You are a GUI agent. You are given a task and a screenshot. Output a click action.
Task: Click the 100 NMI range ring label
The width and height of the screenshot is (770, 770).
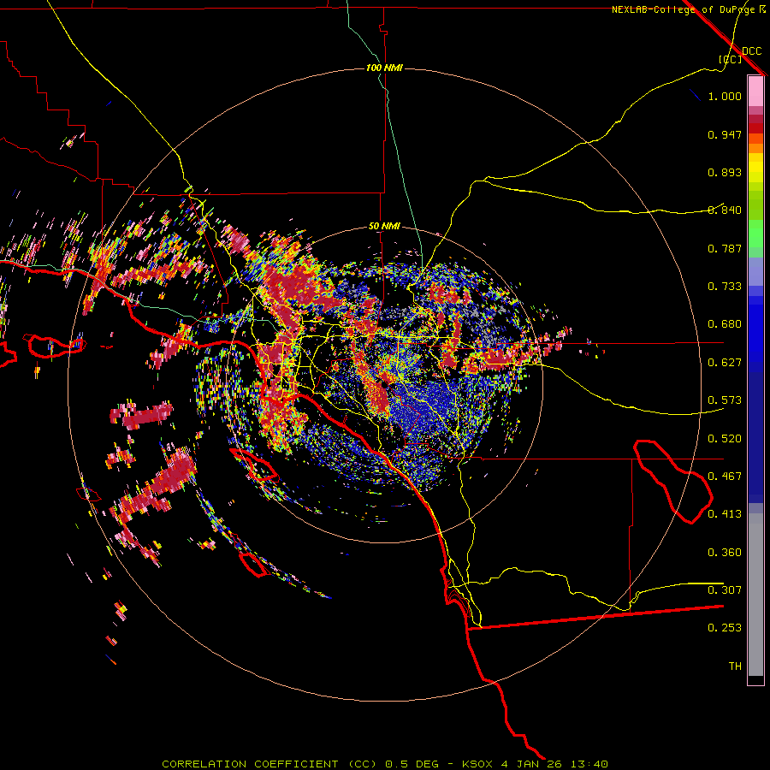(384, 68)
